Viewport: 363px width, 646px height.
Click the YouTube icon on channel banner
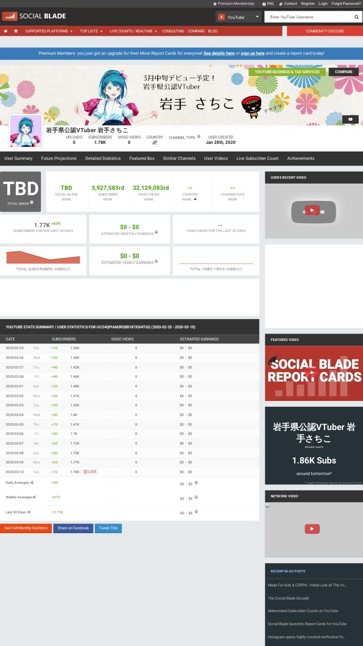click(350, 119)
